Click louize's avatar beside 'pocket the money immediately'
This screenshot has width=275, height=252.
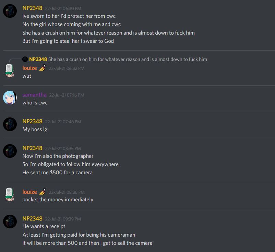pos(10,194)
